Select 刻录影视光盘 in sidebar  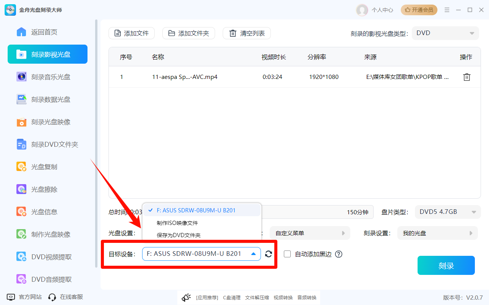47,55
